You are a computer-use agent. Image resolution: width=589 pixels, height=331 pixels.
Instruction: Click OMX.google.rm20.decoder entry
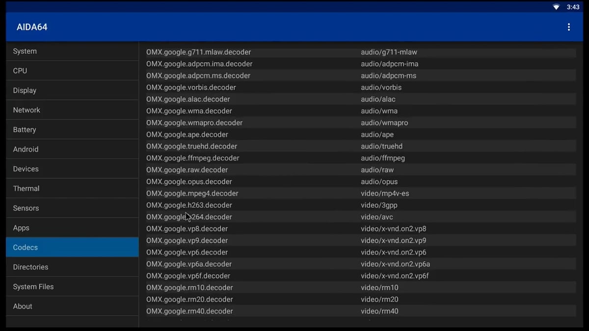tap(361, 299)
